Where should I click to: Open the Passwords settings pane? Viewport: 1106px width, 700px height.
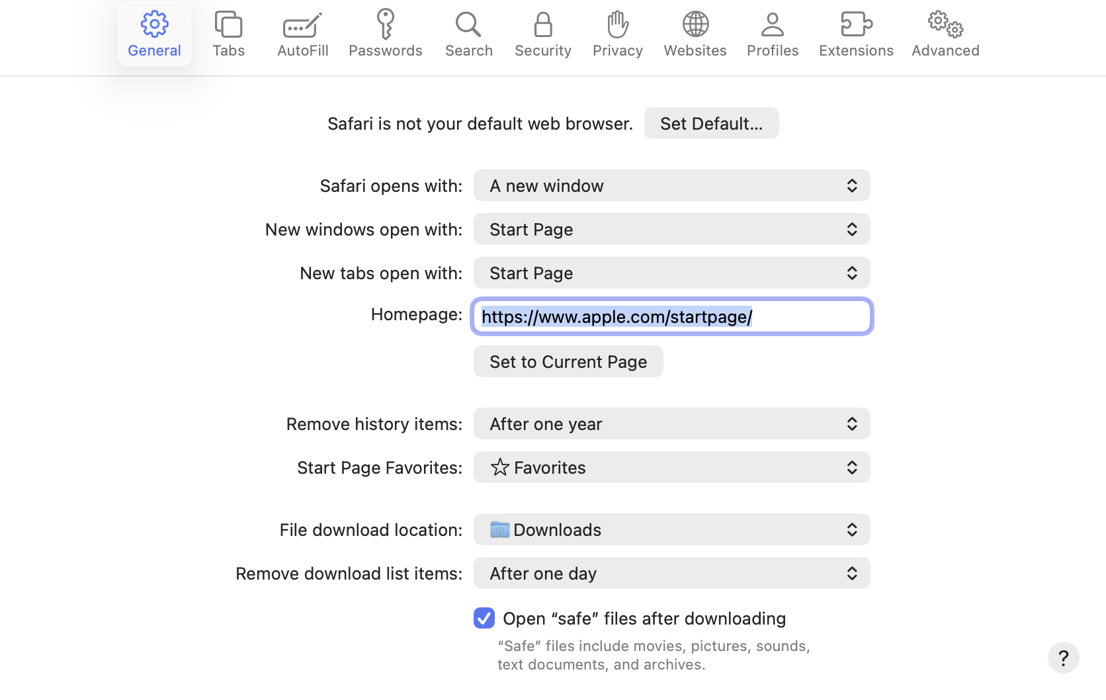coord(385,34)
